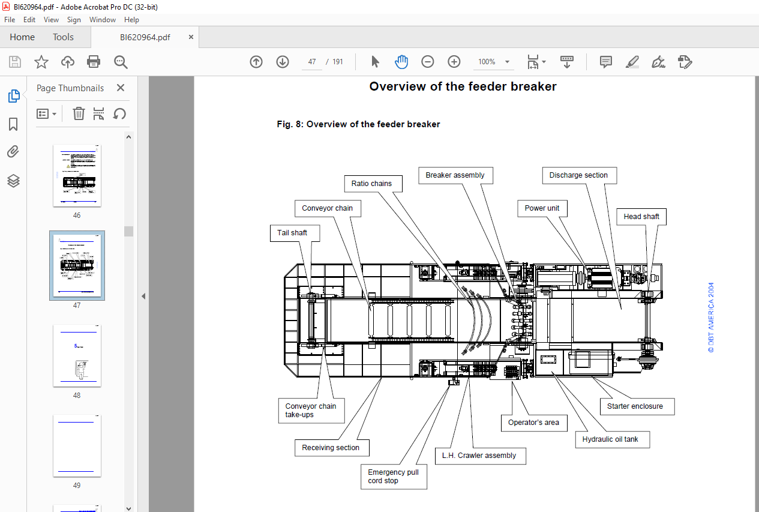Image resolution: width=759 pixels, height=512 pixels.
Task: Click the 'Conveyor chain take-ups' label
Action: [311, 411]
